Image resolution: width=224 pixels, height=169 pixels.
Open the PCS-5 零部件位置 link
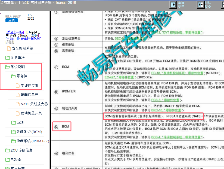pos(166,100)
